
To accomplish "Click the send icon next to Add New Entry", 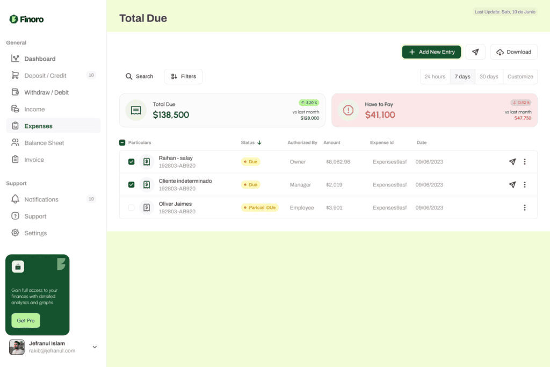I will click(475, 52).
